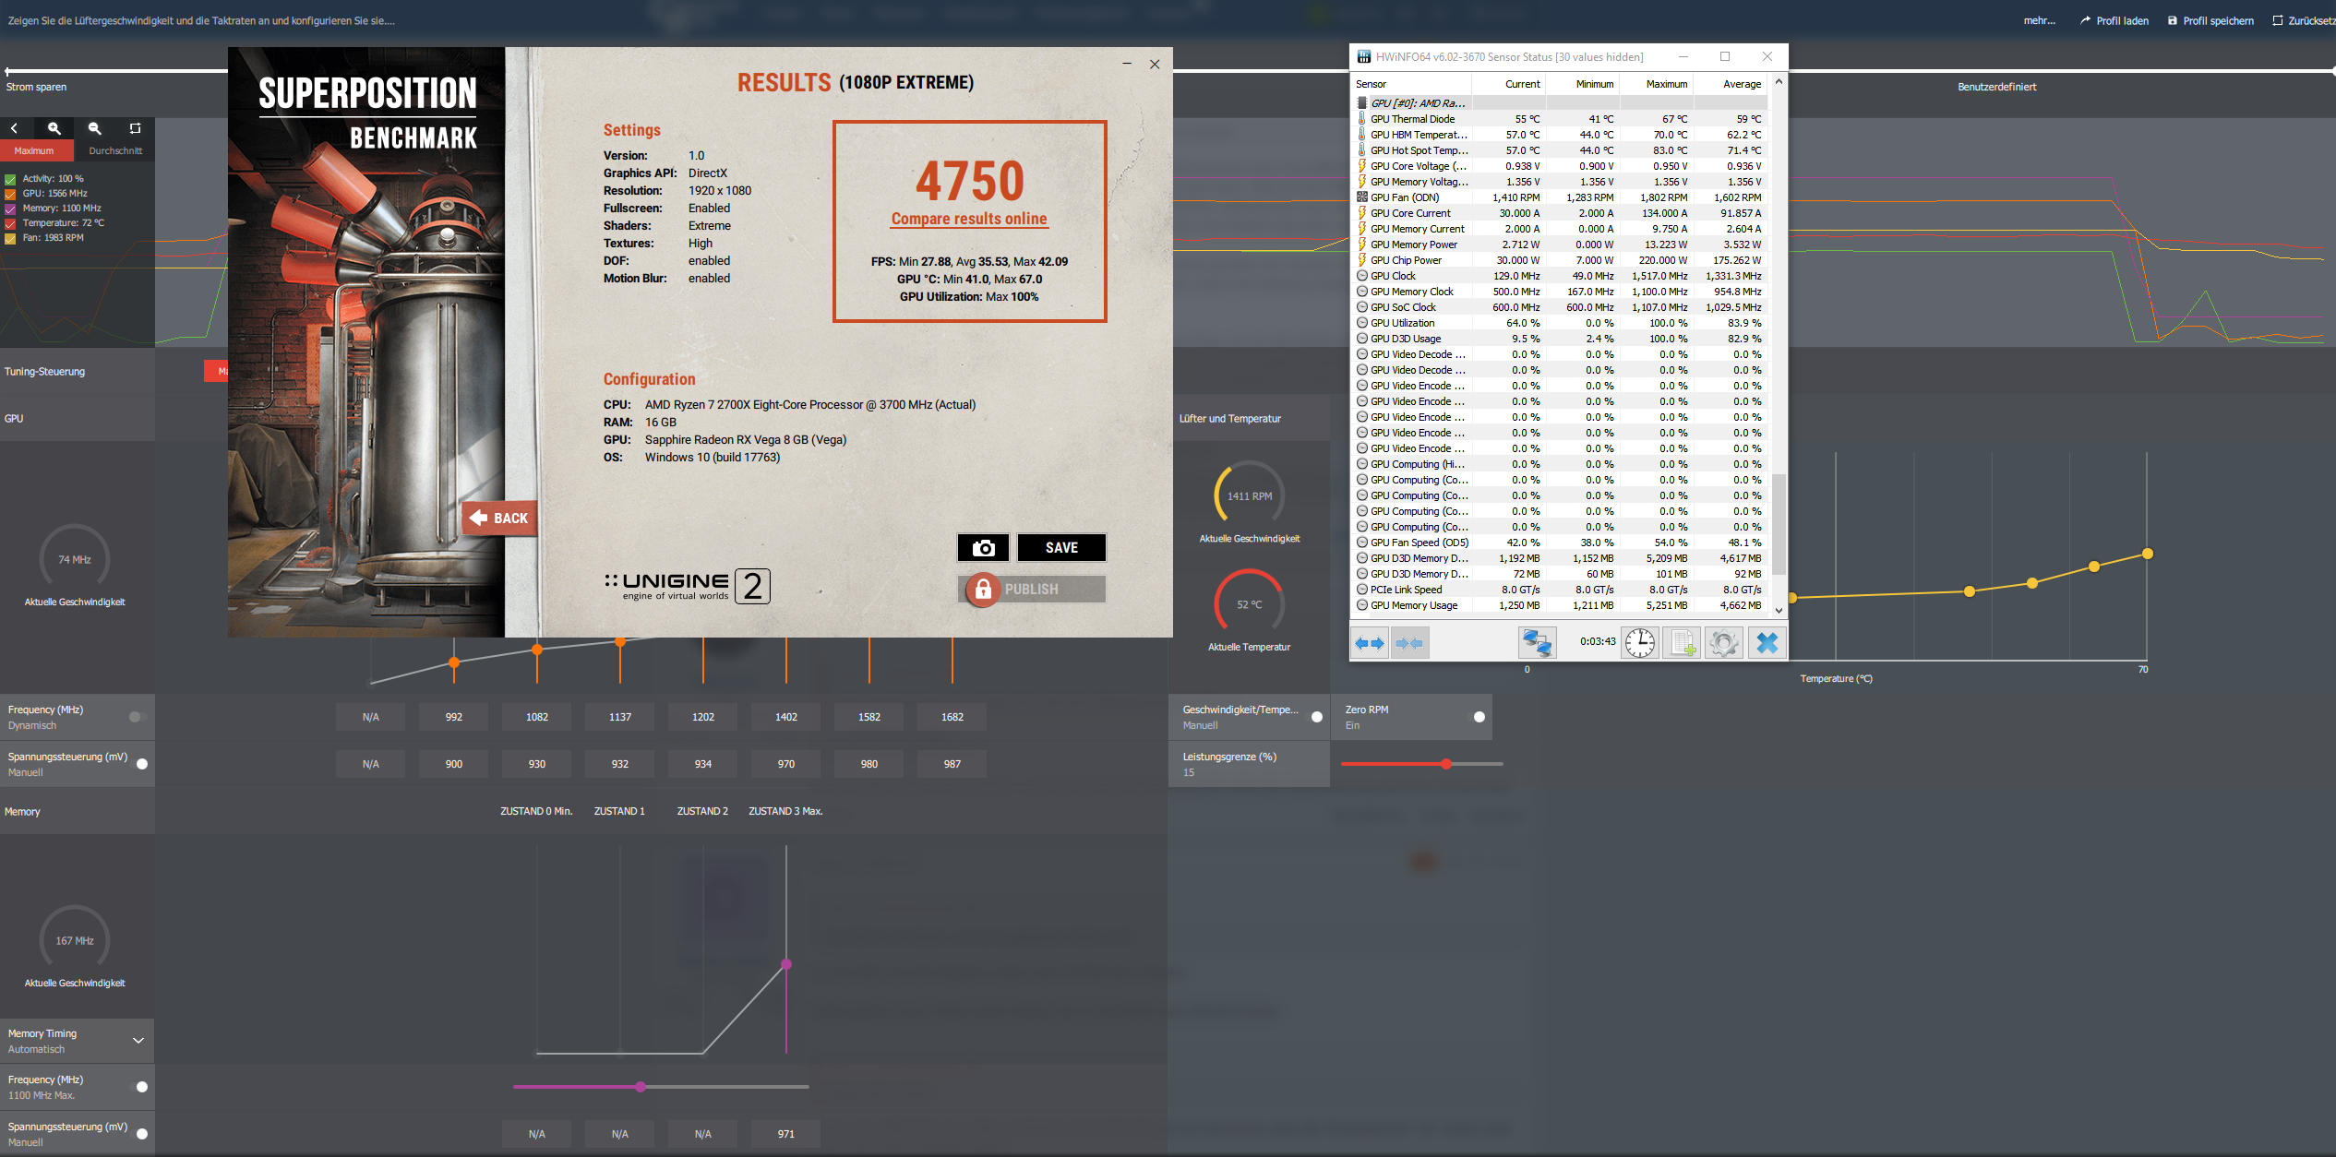Click the Compare results online link
The width and height of the screenshot is (2336, 1157).
[x=969, y=219]
